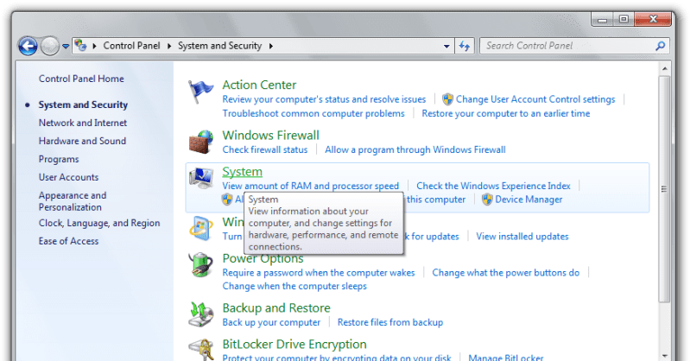
Task: Click Review your computer's status and resolve issues
Action: coord(324,99)
